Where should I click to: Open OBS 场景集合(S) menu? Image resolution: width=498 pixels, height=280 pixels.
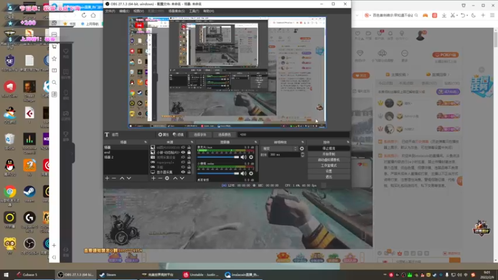click(x=176, y=11)
